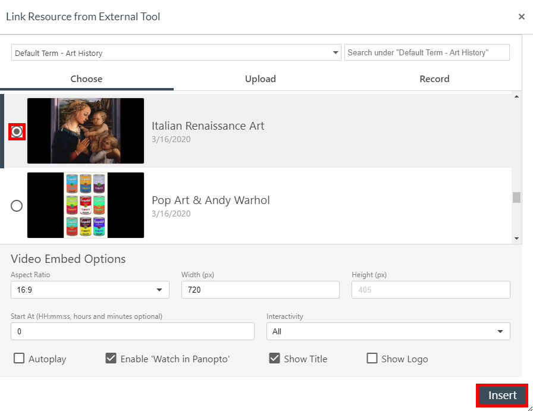The height and width of the screenshot is (411, 533).
Task: Click the Insert button
Action: pyautogui.click(x=501, y=395)
